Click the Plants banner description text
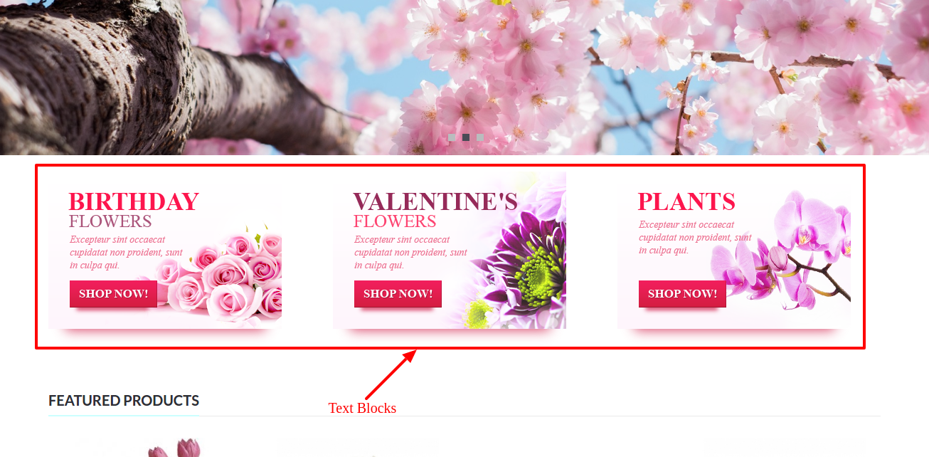 (x=695, y=238)
